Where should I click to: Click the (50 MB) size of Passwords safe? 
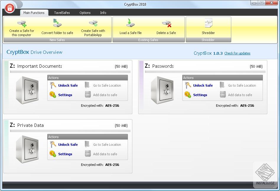pos(256,67)
